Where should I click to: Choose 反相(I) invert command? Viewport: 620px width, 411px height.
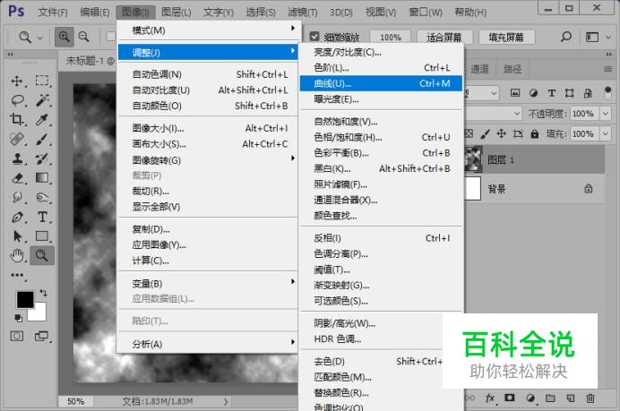pyautogui.click(x=381, y=238)
